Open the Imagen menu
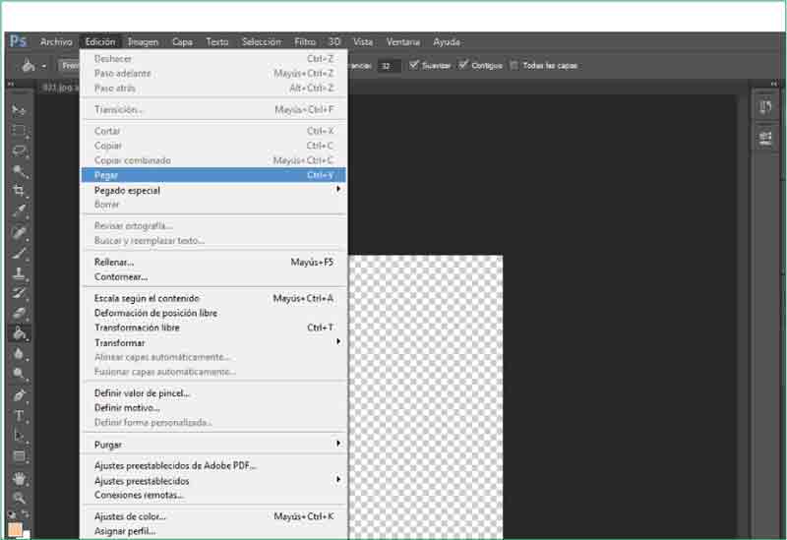Viewport: 787px width, 540px height. click(143, 41)
